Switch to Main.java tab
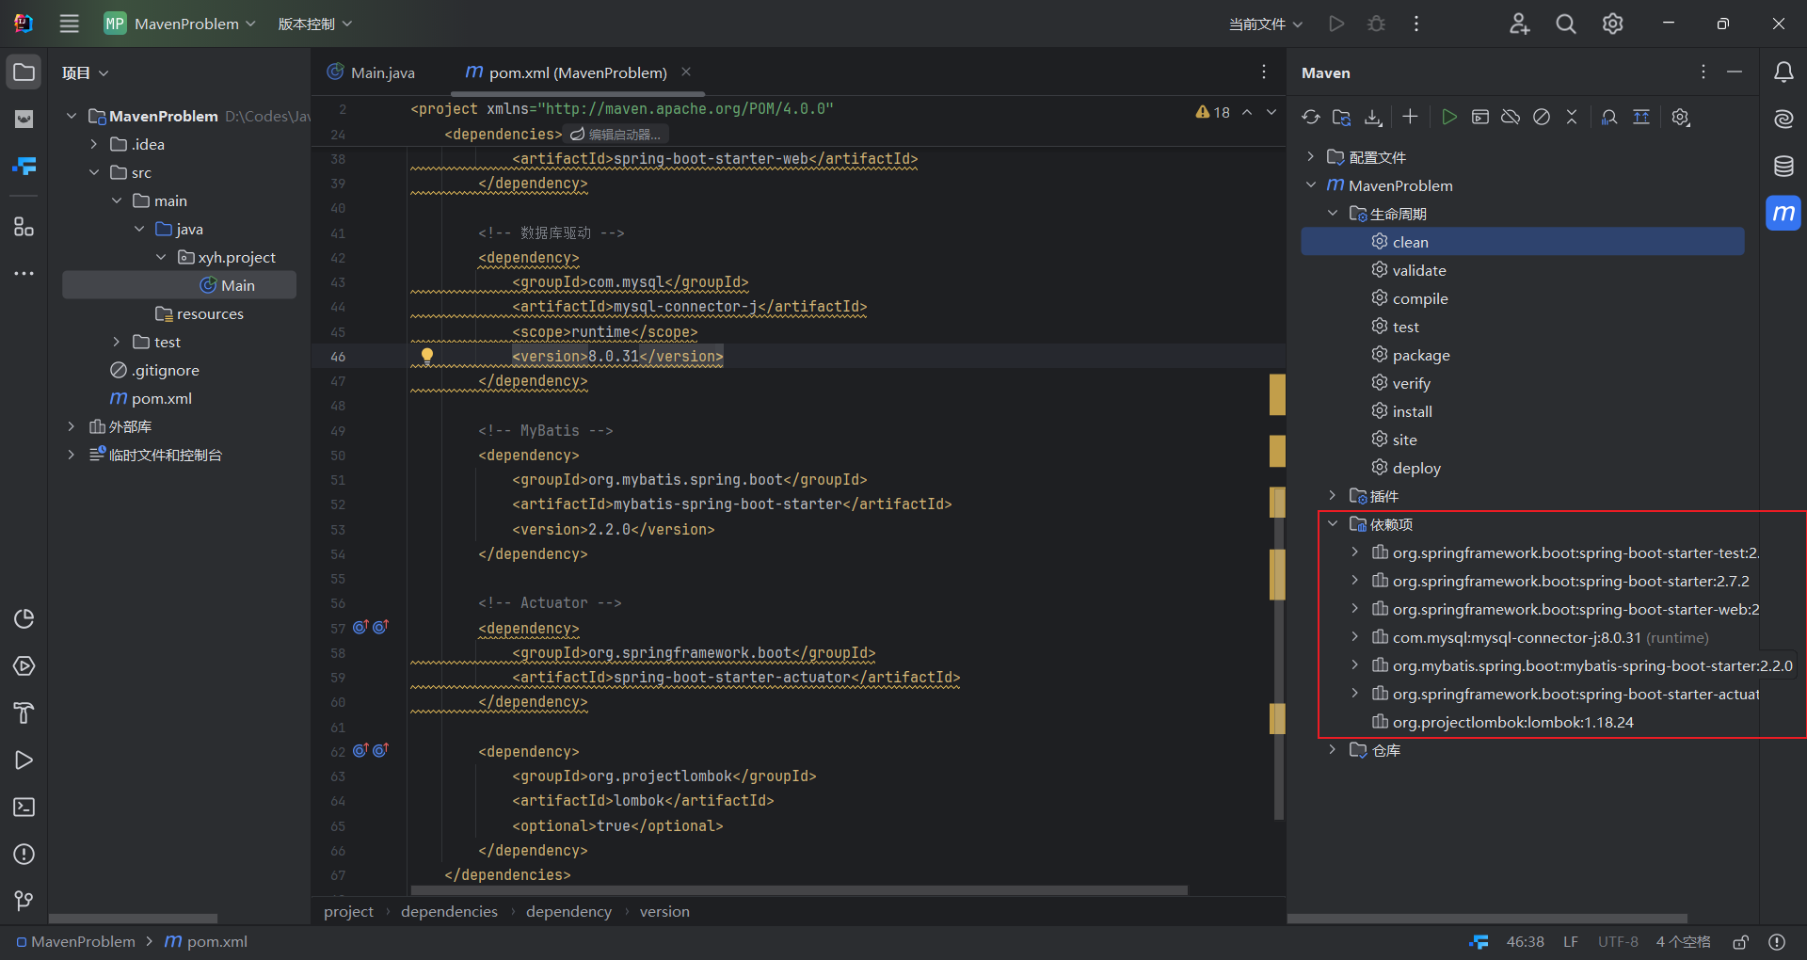1807x960 pixels. pyautogui.click(x=372, y=72)
